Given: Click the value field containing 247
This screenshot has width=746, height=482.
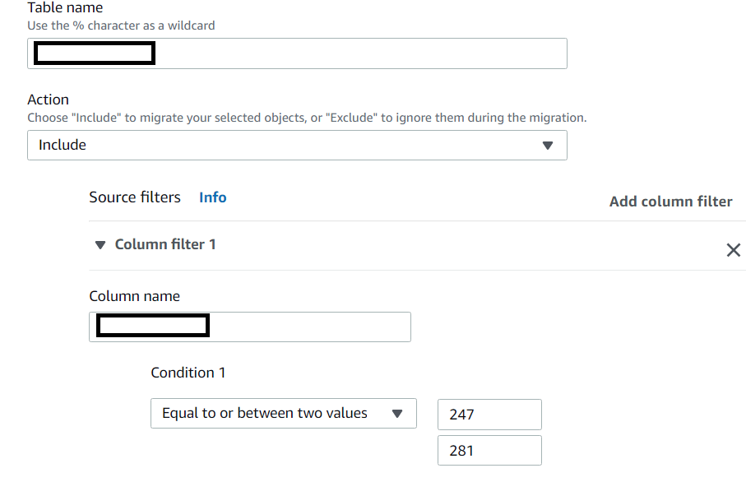Looking at the screenshot, I should point(489,415).
